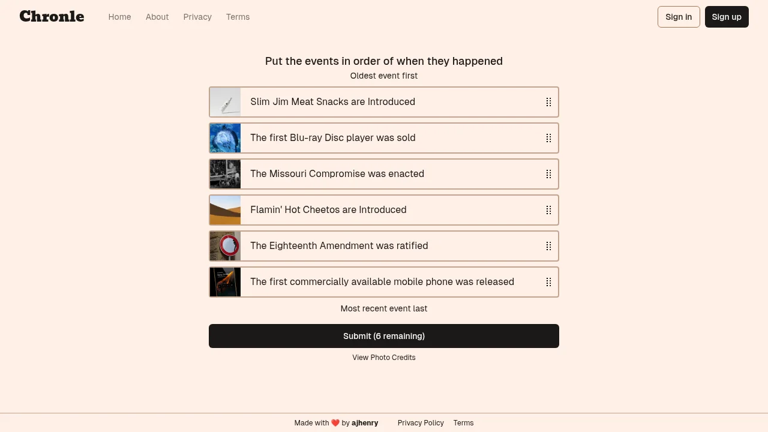Visit the ajhenry footer link
The height and width of the screenshot is (432, 768).
365,423
